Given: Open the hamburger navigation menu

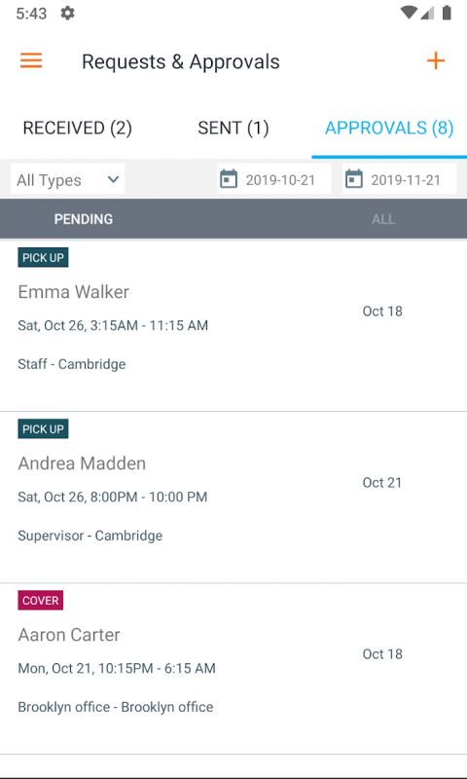Looking at the screenshot, I should tap(31, 60).
